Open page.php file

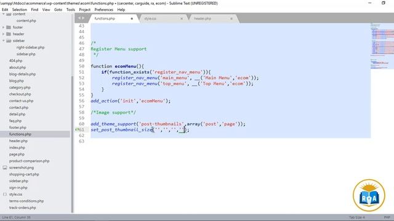(17, 154)
